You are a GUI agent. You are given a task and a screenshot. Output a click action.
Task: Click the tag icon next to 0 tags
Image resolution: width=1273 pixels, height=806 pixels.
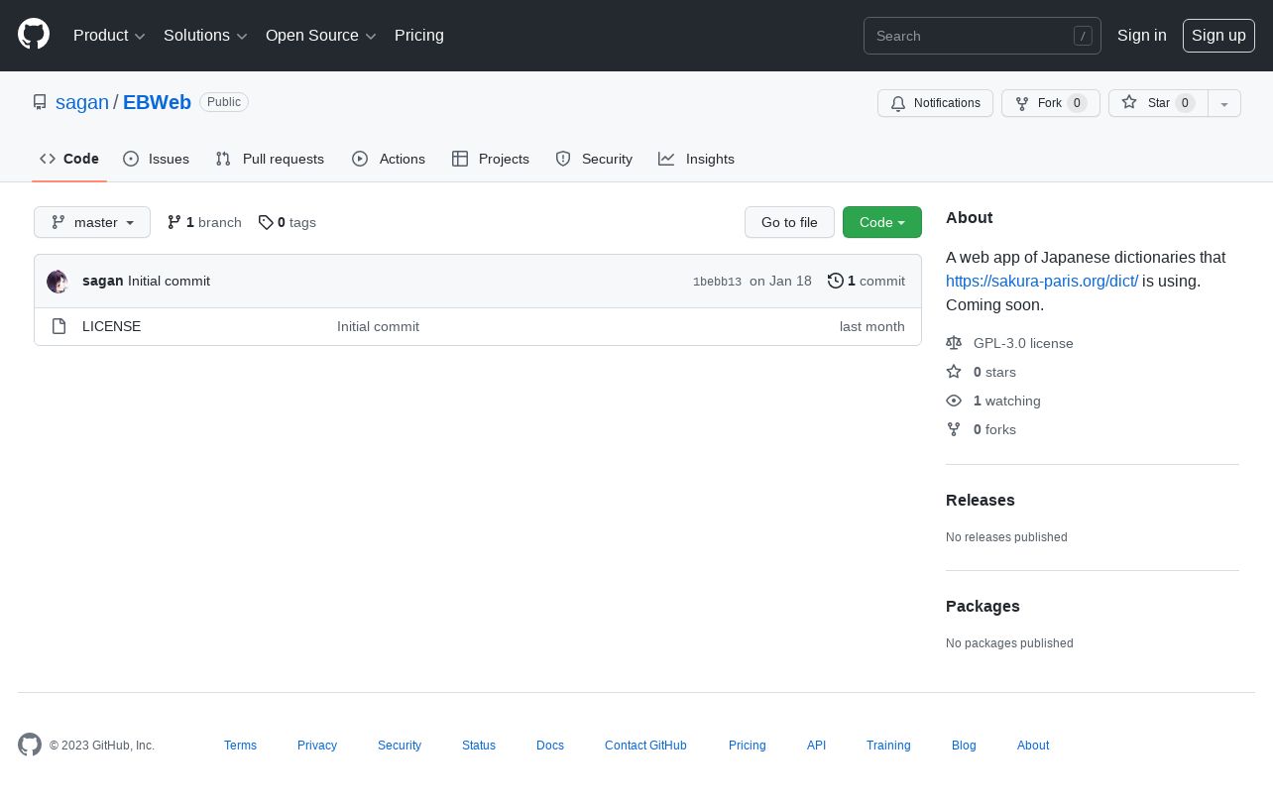pos(266,222)
